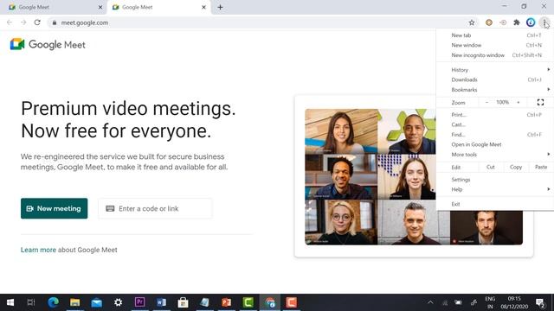Reload the Google Meet page
The width and height of the screenshot is (554, 311).
point(37,22)
